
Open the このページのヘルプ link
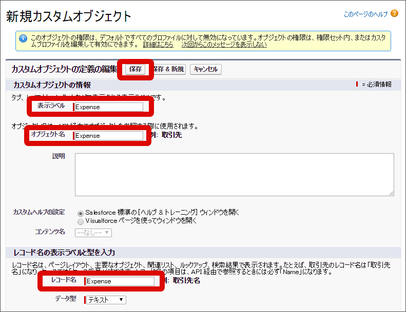(x=365, y=14)
